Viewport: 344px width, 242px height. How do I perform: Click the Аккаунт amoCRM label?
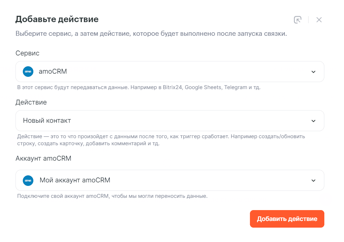pos(44,159)
